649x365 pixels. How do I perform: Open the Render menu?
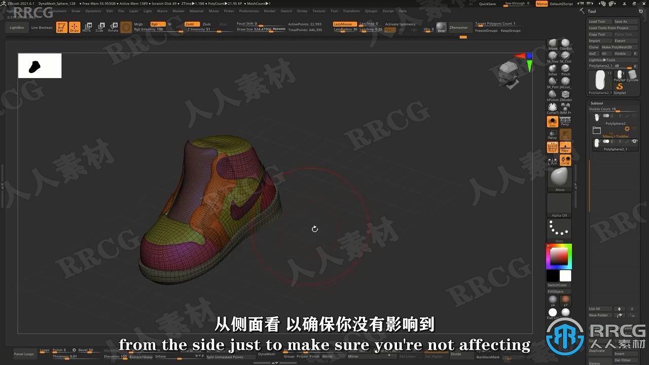coord(270,11)
